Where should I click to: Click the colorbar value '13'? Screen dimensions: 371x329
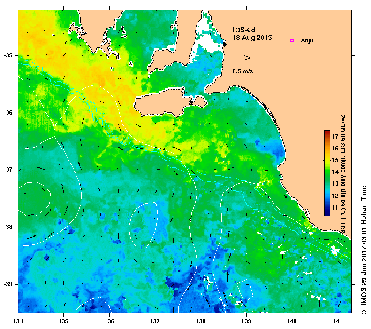point(335,184)
